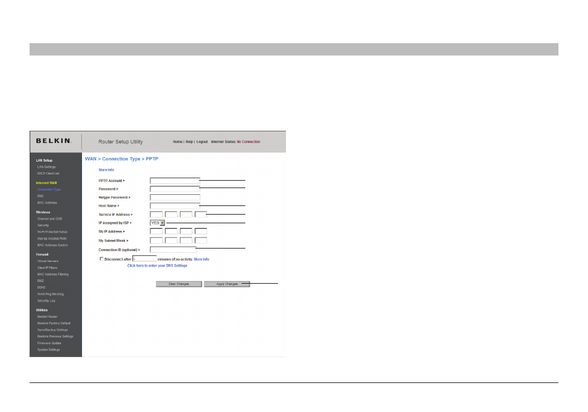
Task: Open Channel and SSID in sidebar
Action: [x=50, y=219]
